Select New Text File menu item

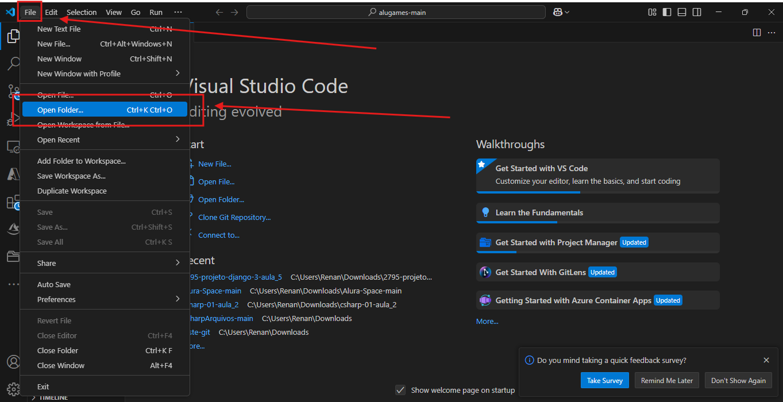105,29
